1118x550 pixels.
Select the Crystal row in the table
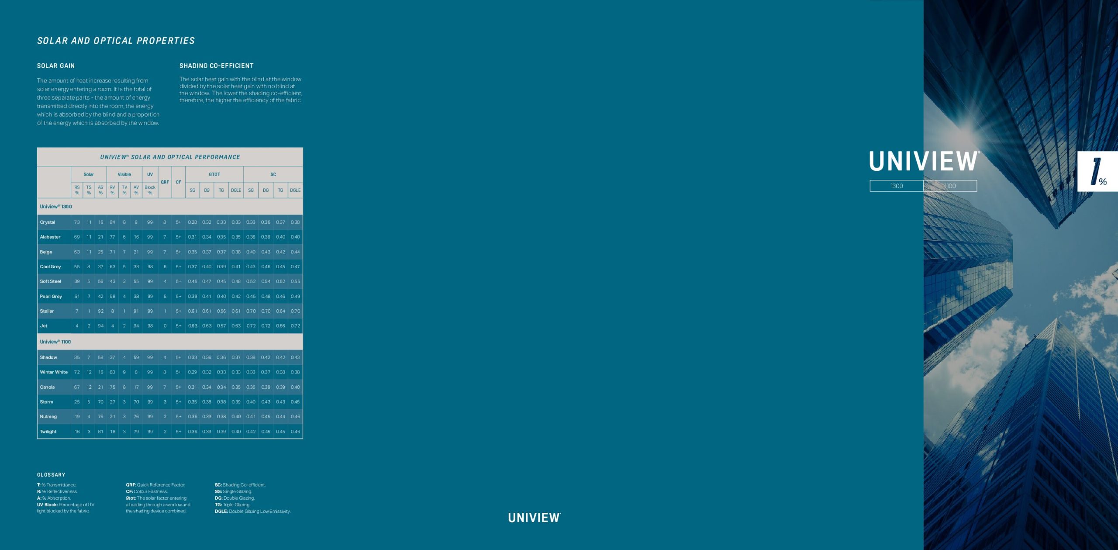[169, 222]
